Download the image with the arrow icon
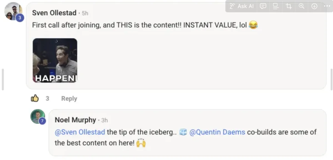This screenshot has width=333, height=160. (x=314, y=6)
